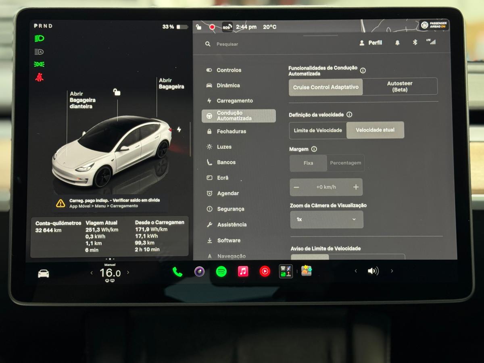Tap the LTE signal strength icon
The width and height of the screenshot is (484, 363).
tap(431, 42)
